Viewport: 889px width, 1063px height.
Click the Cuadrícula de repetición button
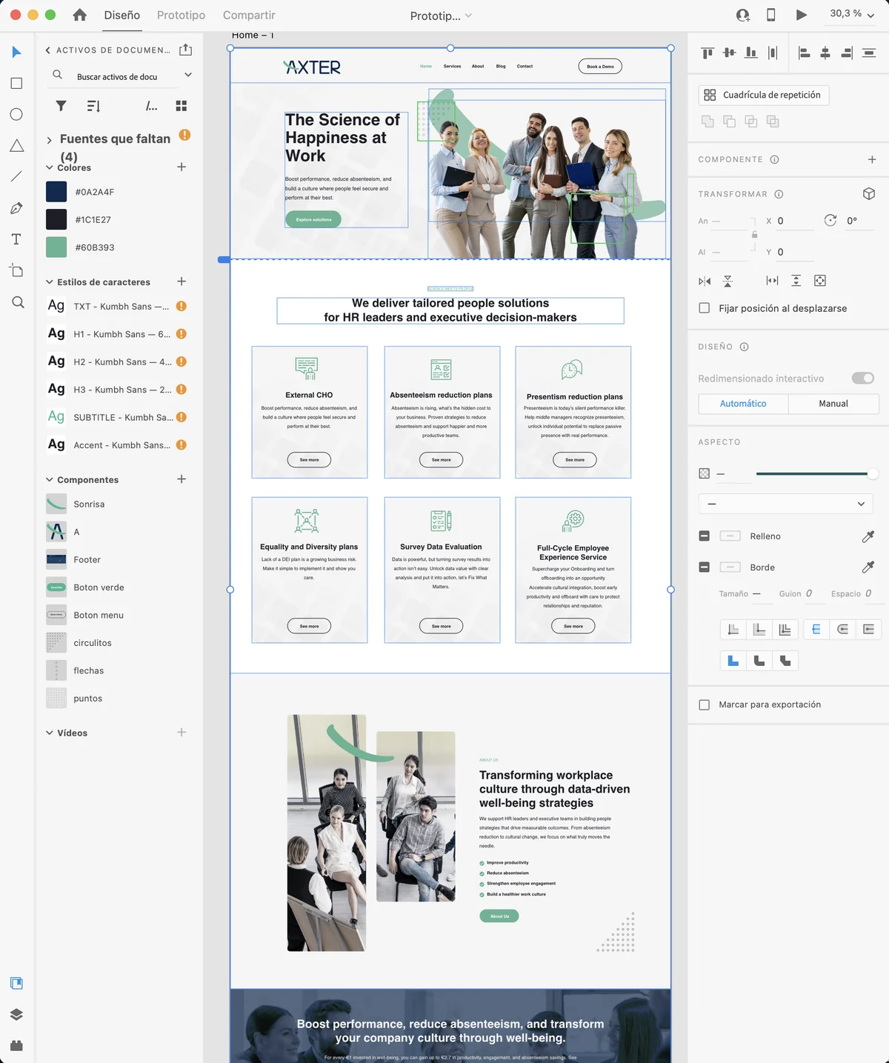coord(764,95)
